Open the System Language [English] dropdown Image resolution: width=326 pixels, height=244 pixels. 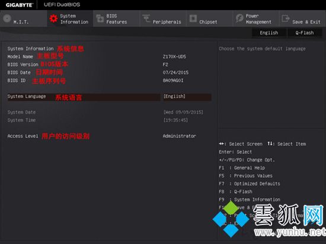pos(187,97)
